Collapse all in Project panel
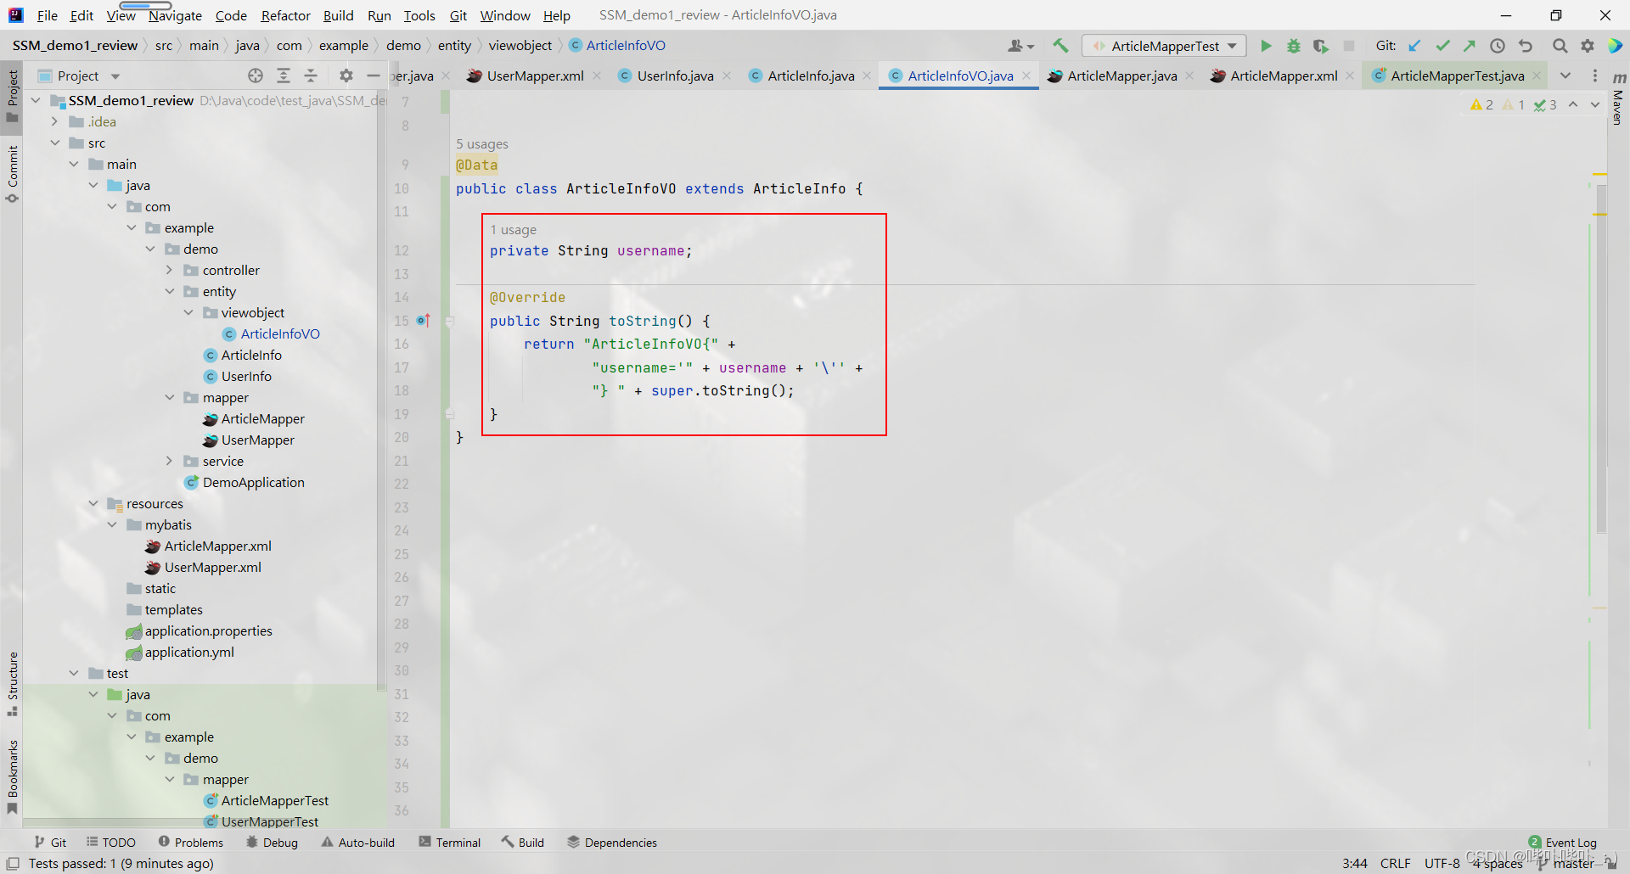The width and height of the screenshot is (1630, 874). (x=311, y=76)
